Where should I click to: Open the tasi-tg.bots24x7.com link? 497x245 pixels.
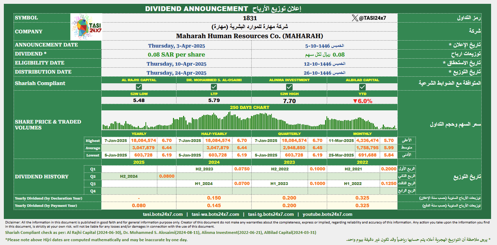pos(271,214)
